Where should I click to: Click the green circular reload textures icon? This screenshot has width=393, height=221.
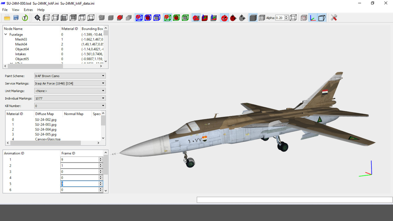25,18
